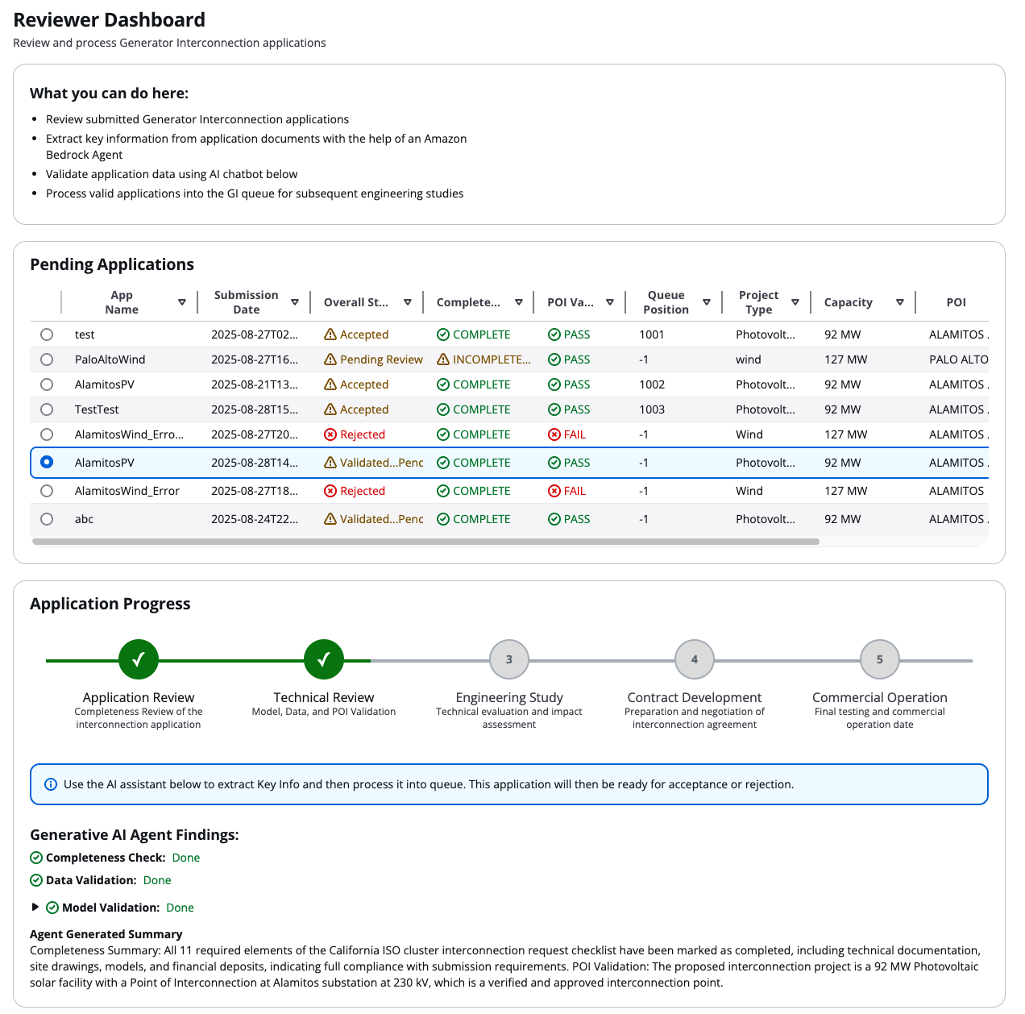Viewport: 1025px width, 1014px height.
Task: Expand the Model Validation details triangle
Action: (35, 907)
